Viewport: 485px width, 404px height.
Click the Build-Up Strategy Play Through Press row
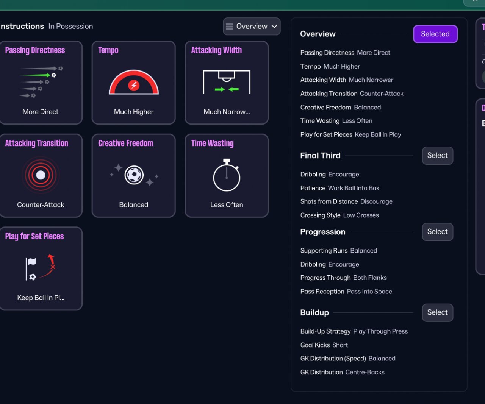point(354,331)
